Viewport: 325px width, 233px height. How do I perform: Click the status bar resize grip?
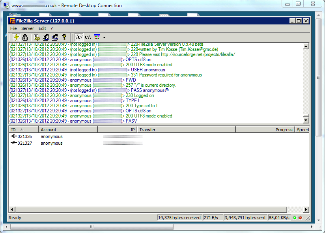pos(308,218)
